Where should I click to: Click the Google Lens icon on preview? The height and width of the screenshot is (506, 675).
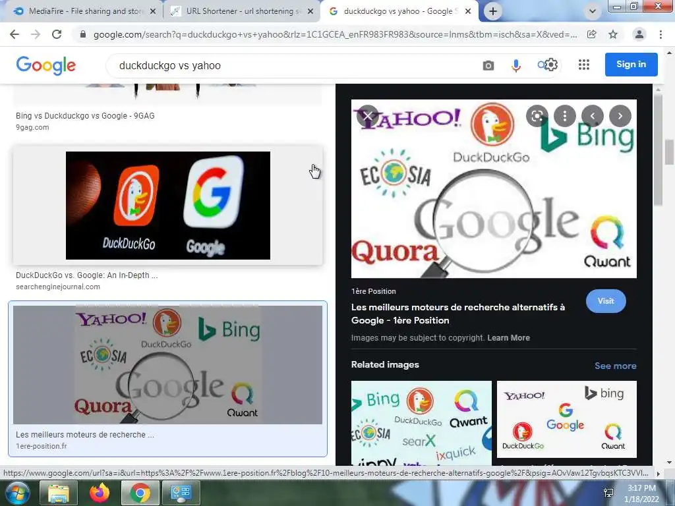coord(537,116)
